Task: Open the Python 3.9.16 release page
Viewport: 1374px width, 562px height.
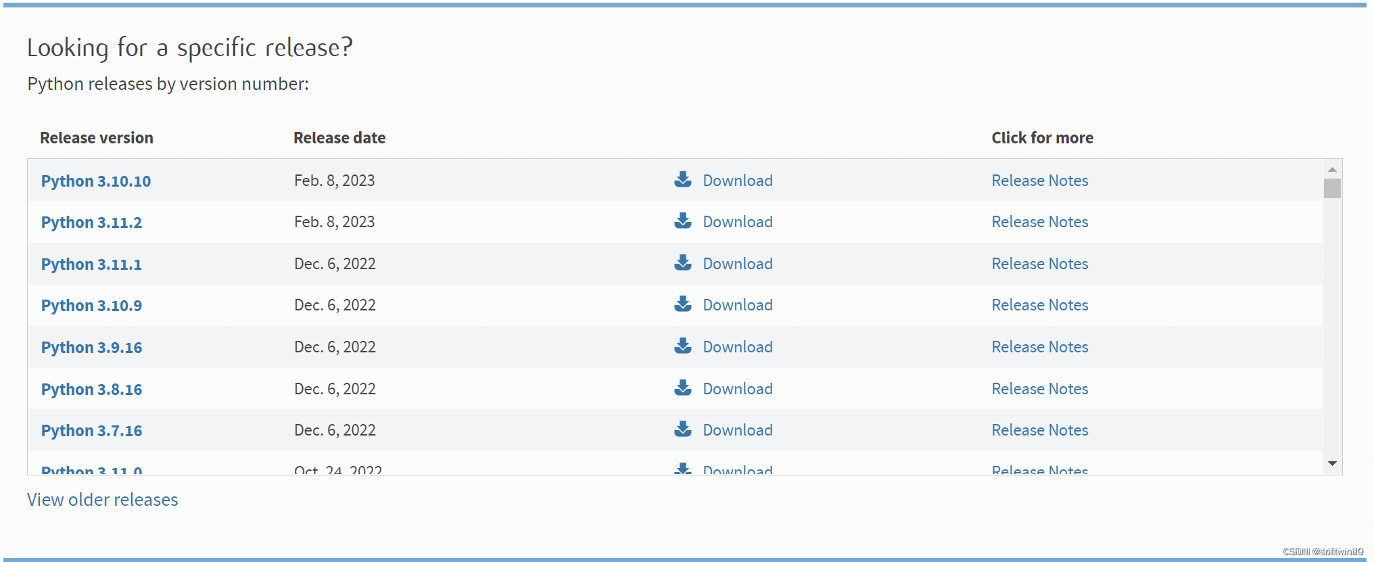Action: (91, 348)
